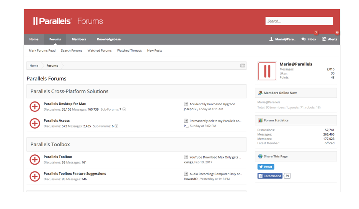Click the post icon beside YouTube Download Max
Viewport: 359px width, 209px height.
[186, 157]
